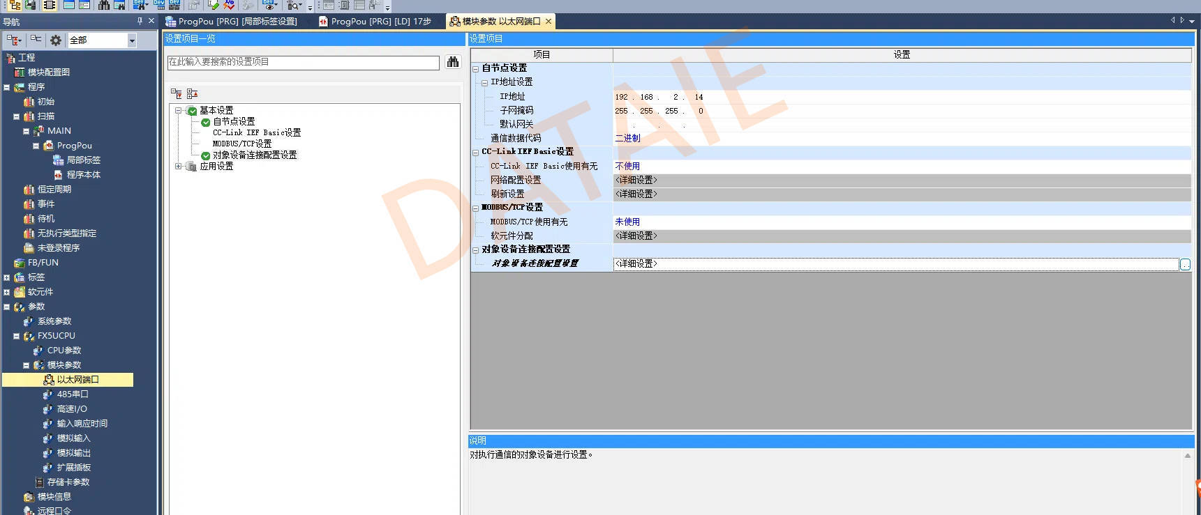Image resolution: width=1201 pixels, height=515 pixels.
Task: Select 待机 in the navigation tree
Action: click(45, 219)
